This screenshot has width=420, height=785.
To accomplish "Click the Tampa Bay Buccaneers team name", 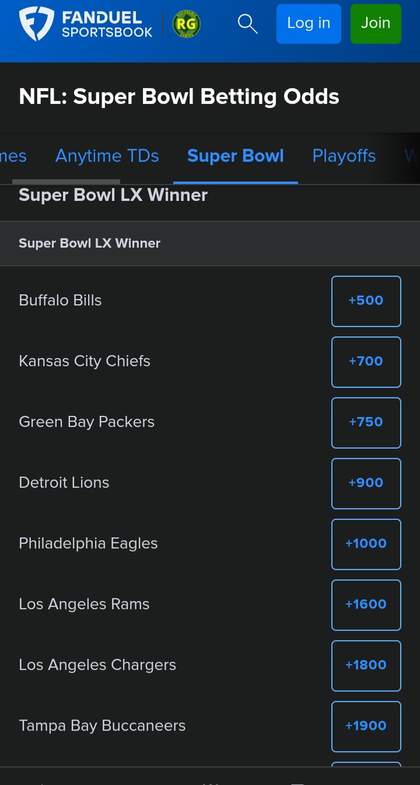I will (x=102, y=726).
